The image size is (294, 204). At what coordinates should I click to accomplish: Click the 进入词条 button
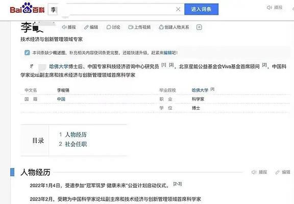[202, 9]
